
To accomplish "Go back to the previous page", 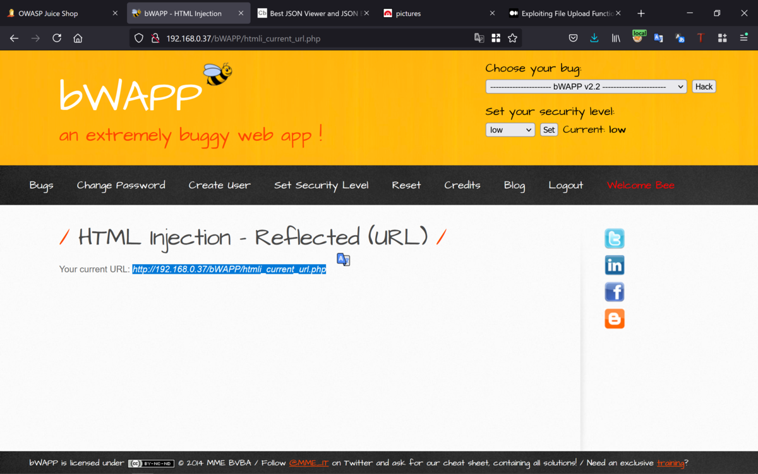I will coord(14,39).
